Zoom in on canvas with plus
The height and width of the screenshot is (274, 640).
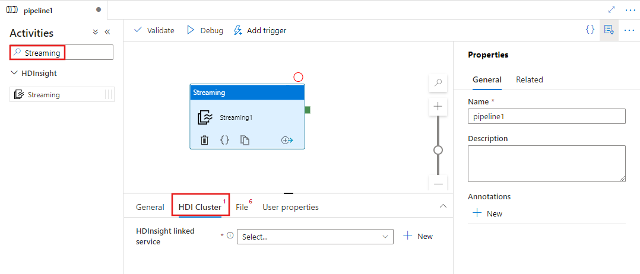click(x=438, y=107)
